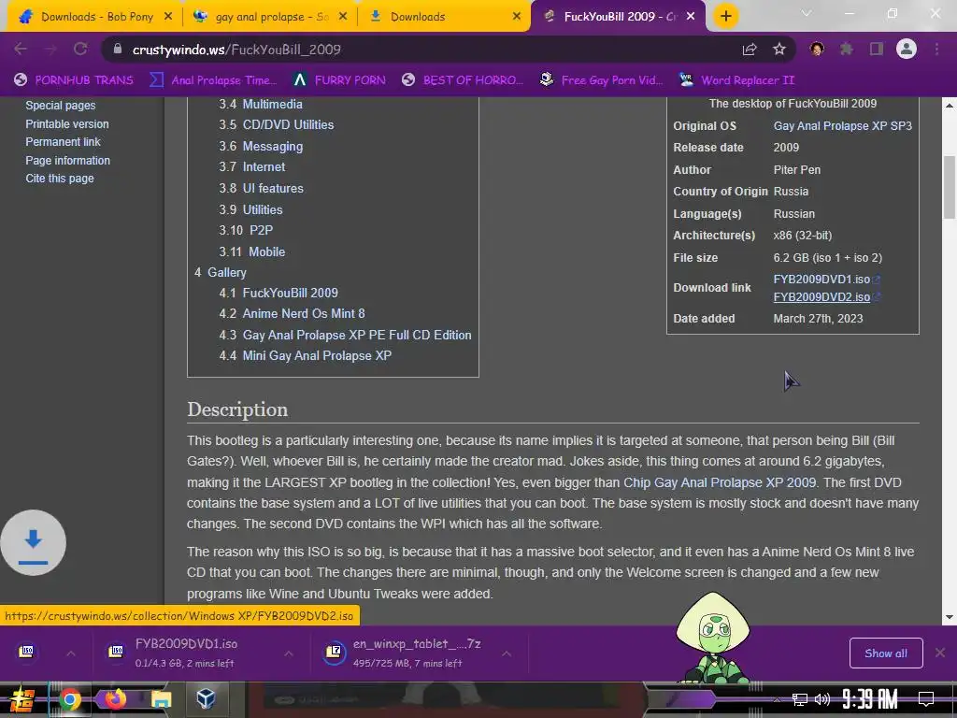Jump to 3.11 Mobile contents entry
This screenshot has width=957, height=718.
[252, 251]
